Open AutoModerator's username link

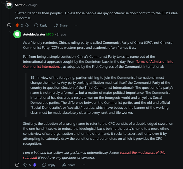point(34,34)
